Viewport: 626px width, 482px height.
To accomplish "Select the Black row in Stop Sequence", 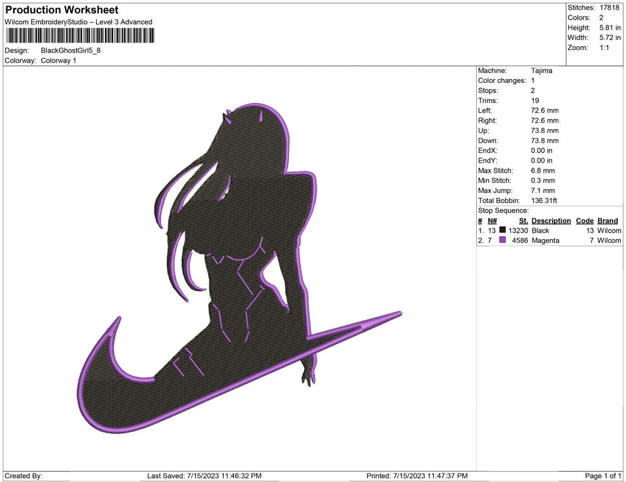I will [541, 231].
